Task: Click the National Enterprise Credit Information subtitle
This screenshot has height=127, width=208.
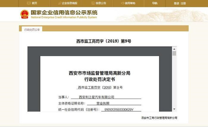Action: tap(64, 17)
